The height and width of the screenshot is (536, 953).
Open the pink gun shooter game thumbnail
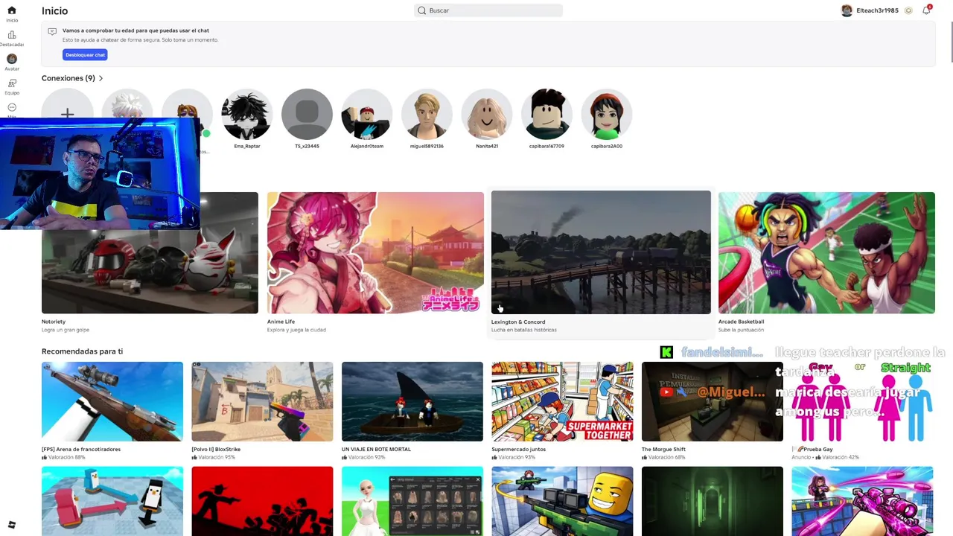coord(862,501)
